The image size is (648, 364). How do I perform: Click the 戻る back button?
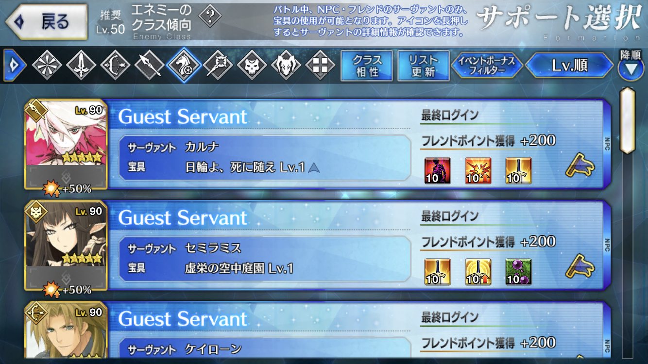click(x=46, y=22)
